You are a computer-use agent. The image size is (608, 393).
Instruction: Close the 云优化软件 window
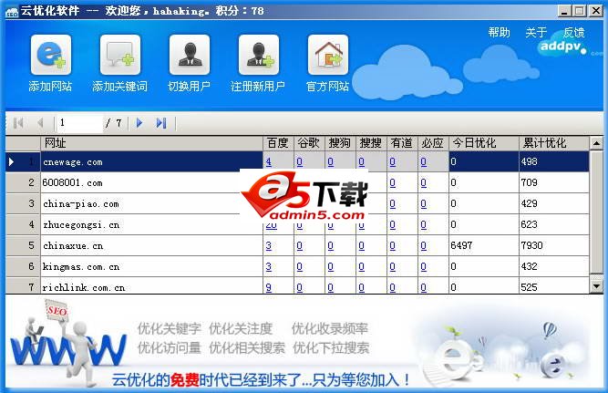596,11
